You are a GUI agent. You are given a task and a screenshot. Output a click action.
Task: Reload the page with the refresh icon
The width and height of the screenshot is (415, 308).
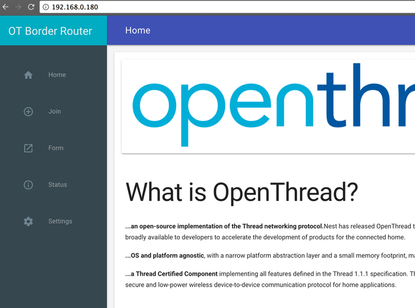(31, 7)
